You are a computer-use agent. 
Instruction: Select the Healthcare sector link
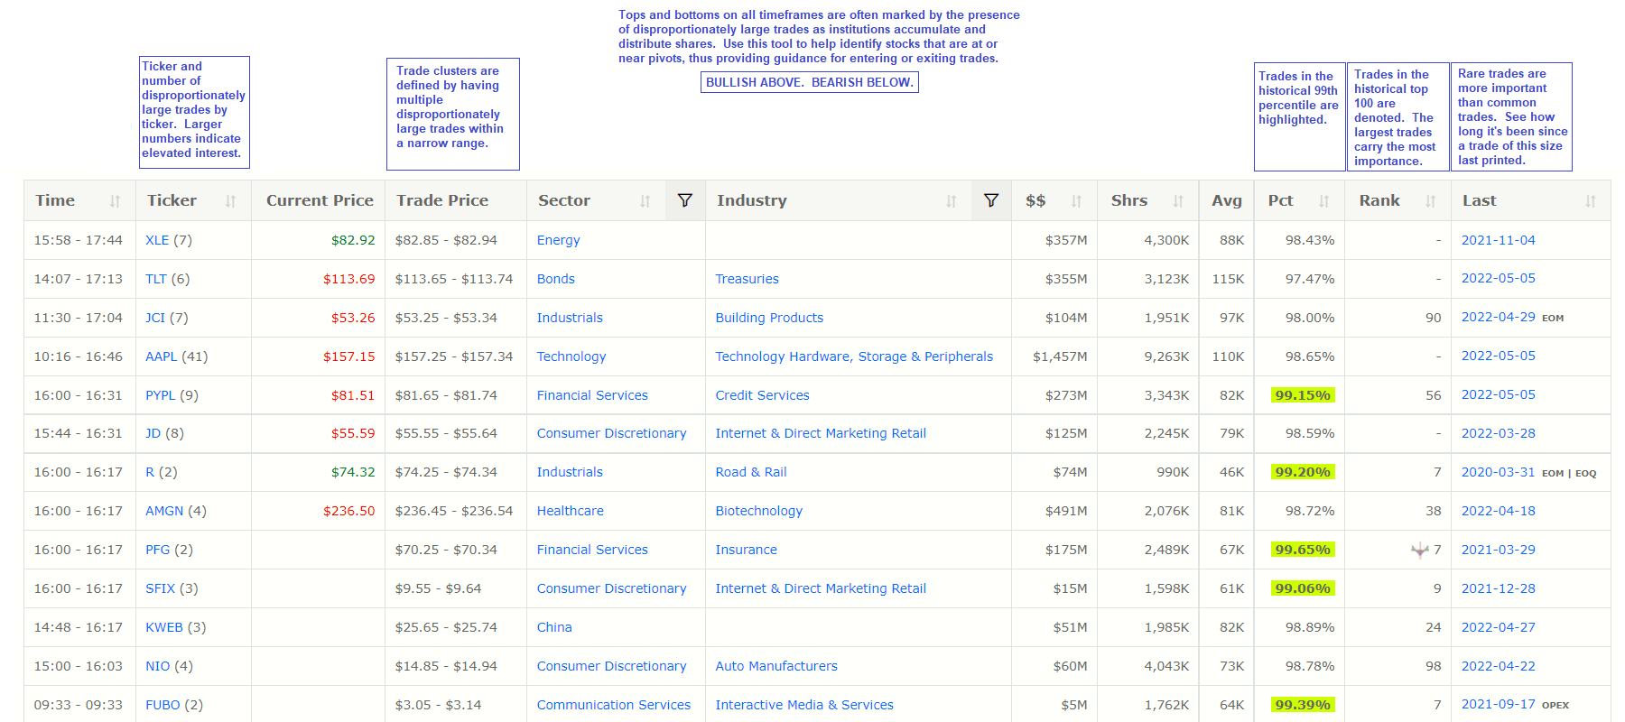pos(571,511)
